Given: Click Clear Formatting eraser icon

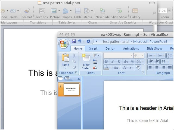Looking at the screenshot, I should 138,67.
